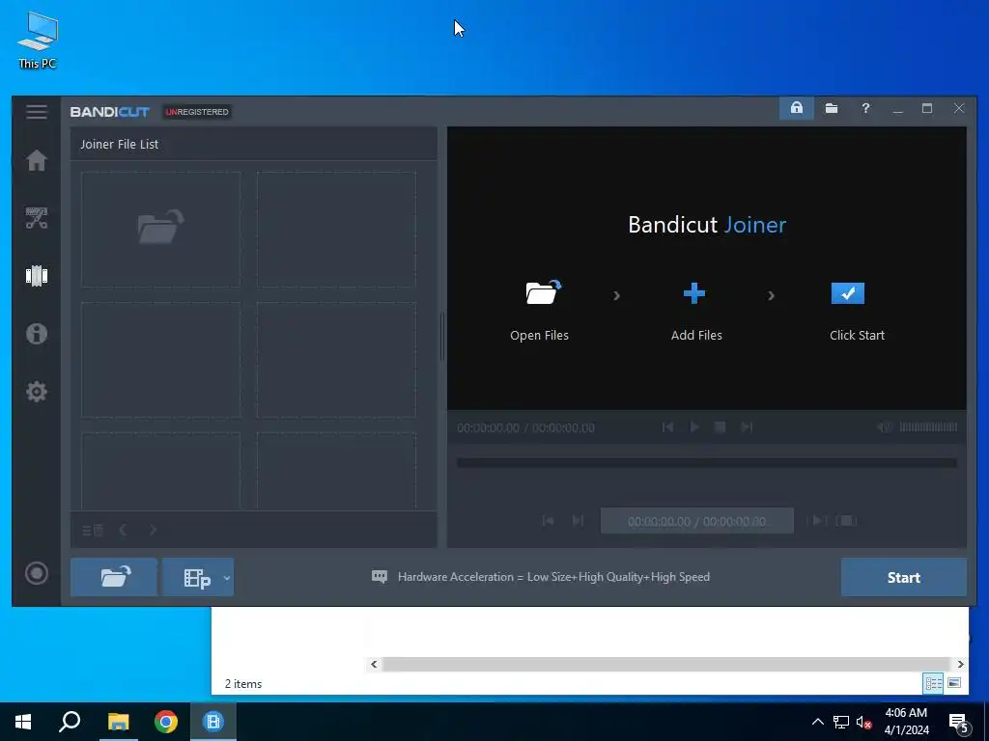Clear the joiner file list

click(x=93, y=530)
